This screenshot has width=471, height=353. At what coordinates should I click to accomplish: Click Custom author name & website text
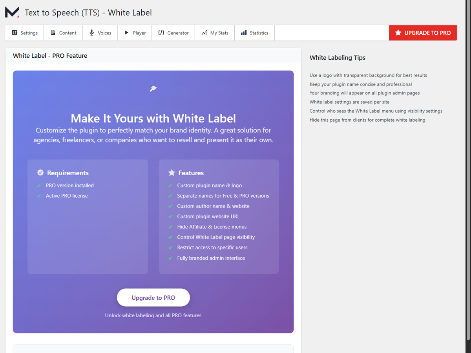213,206
